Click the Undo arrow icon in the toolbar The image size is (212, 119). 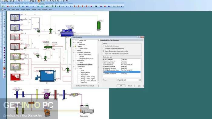pos(25,1)
